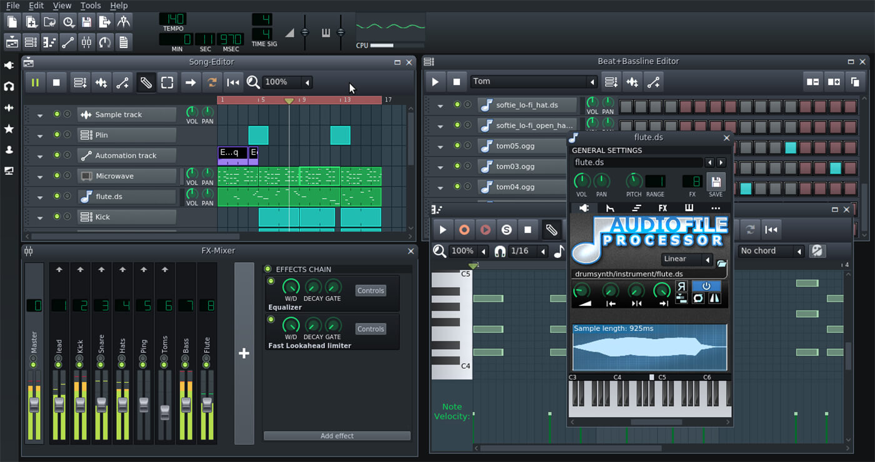Add an automation track in the Beat+Bassline Editor

[652, 82]
